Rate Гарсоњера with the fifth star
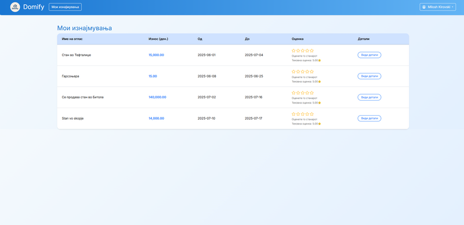 (x=311, y=72)
